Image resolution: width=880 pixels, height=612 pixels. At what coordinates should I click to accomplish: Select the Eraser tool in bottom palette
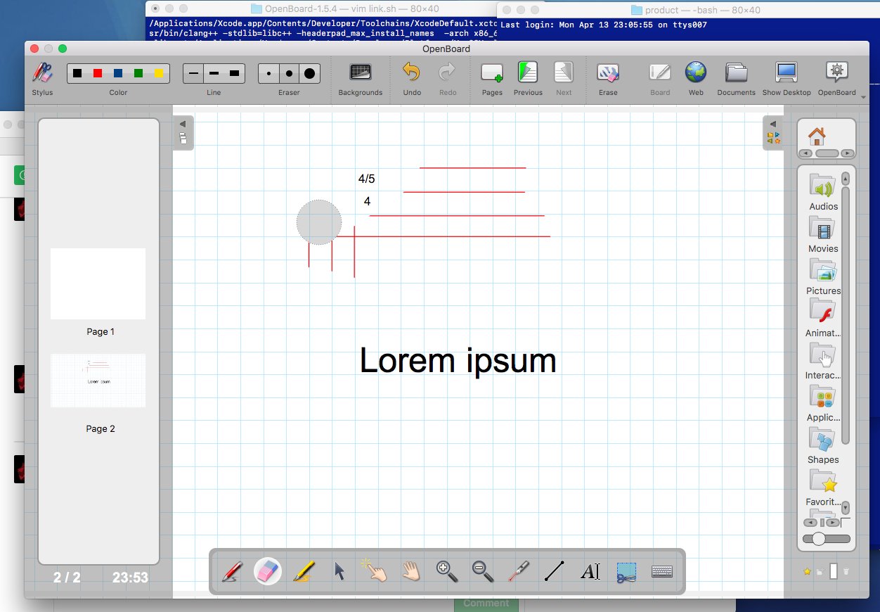268,571
